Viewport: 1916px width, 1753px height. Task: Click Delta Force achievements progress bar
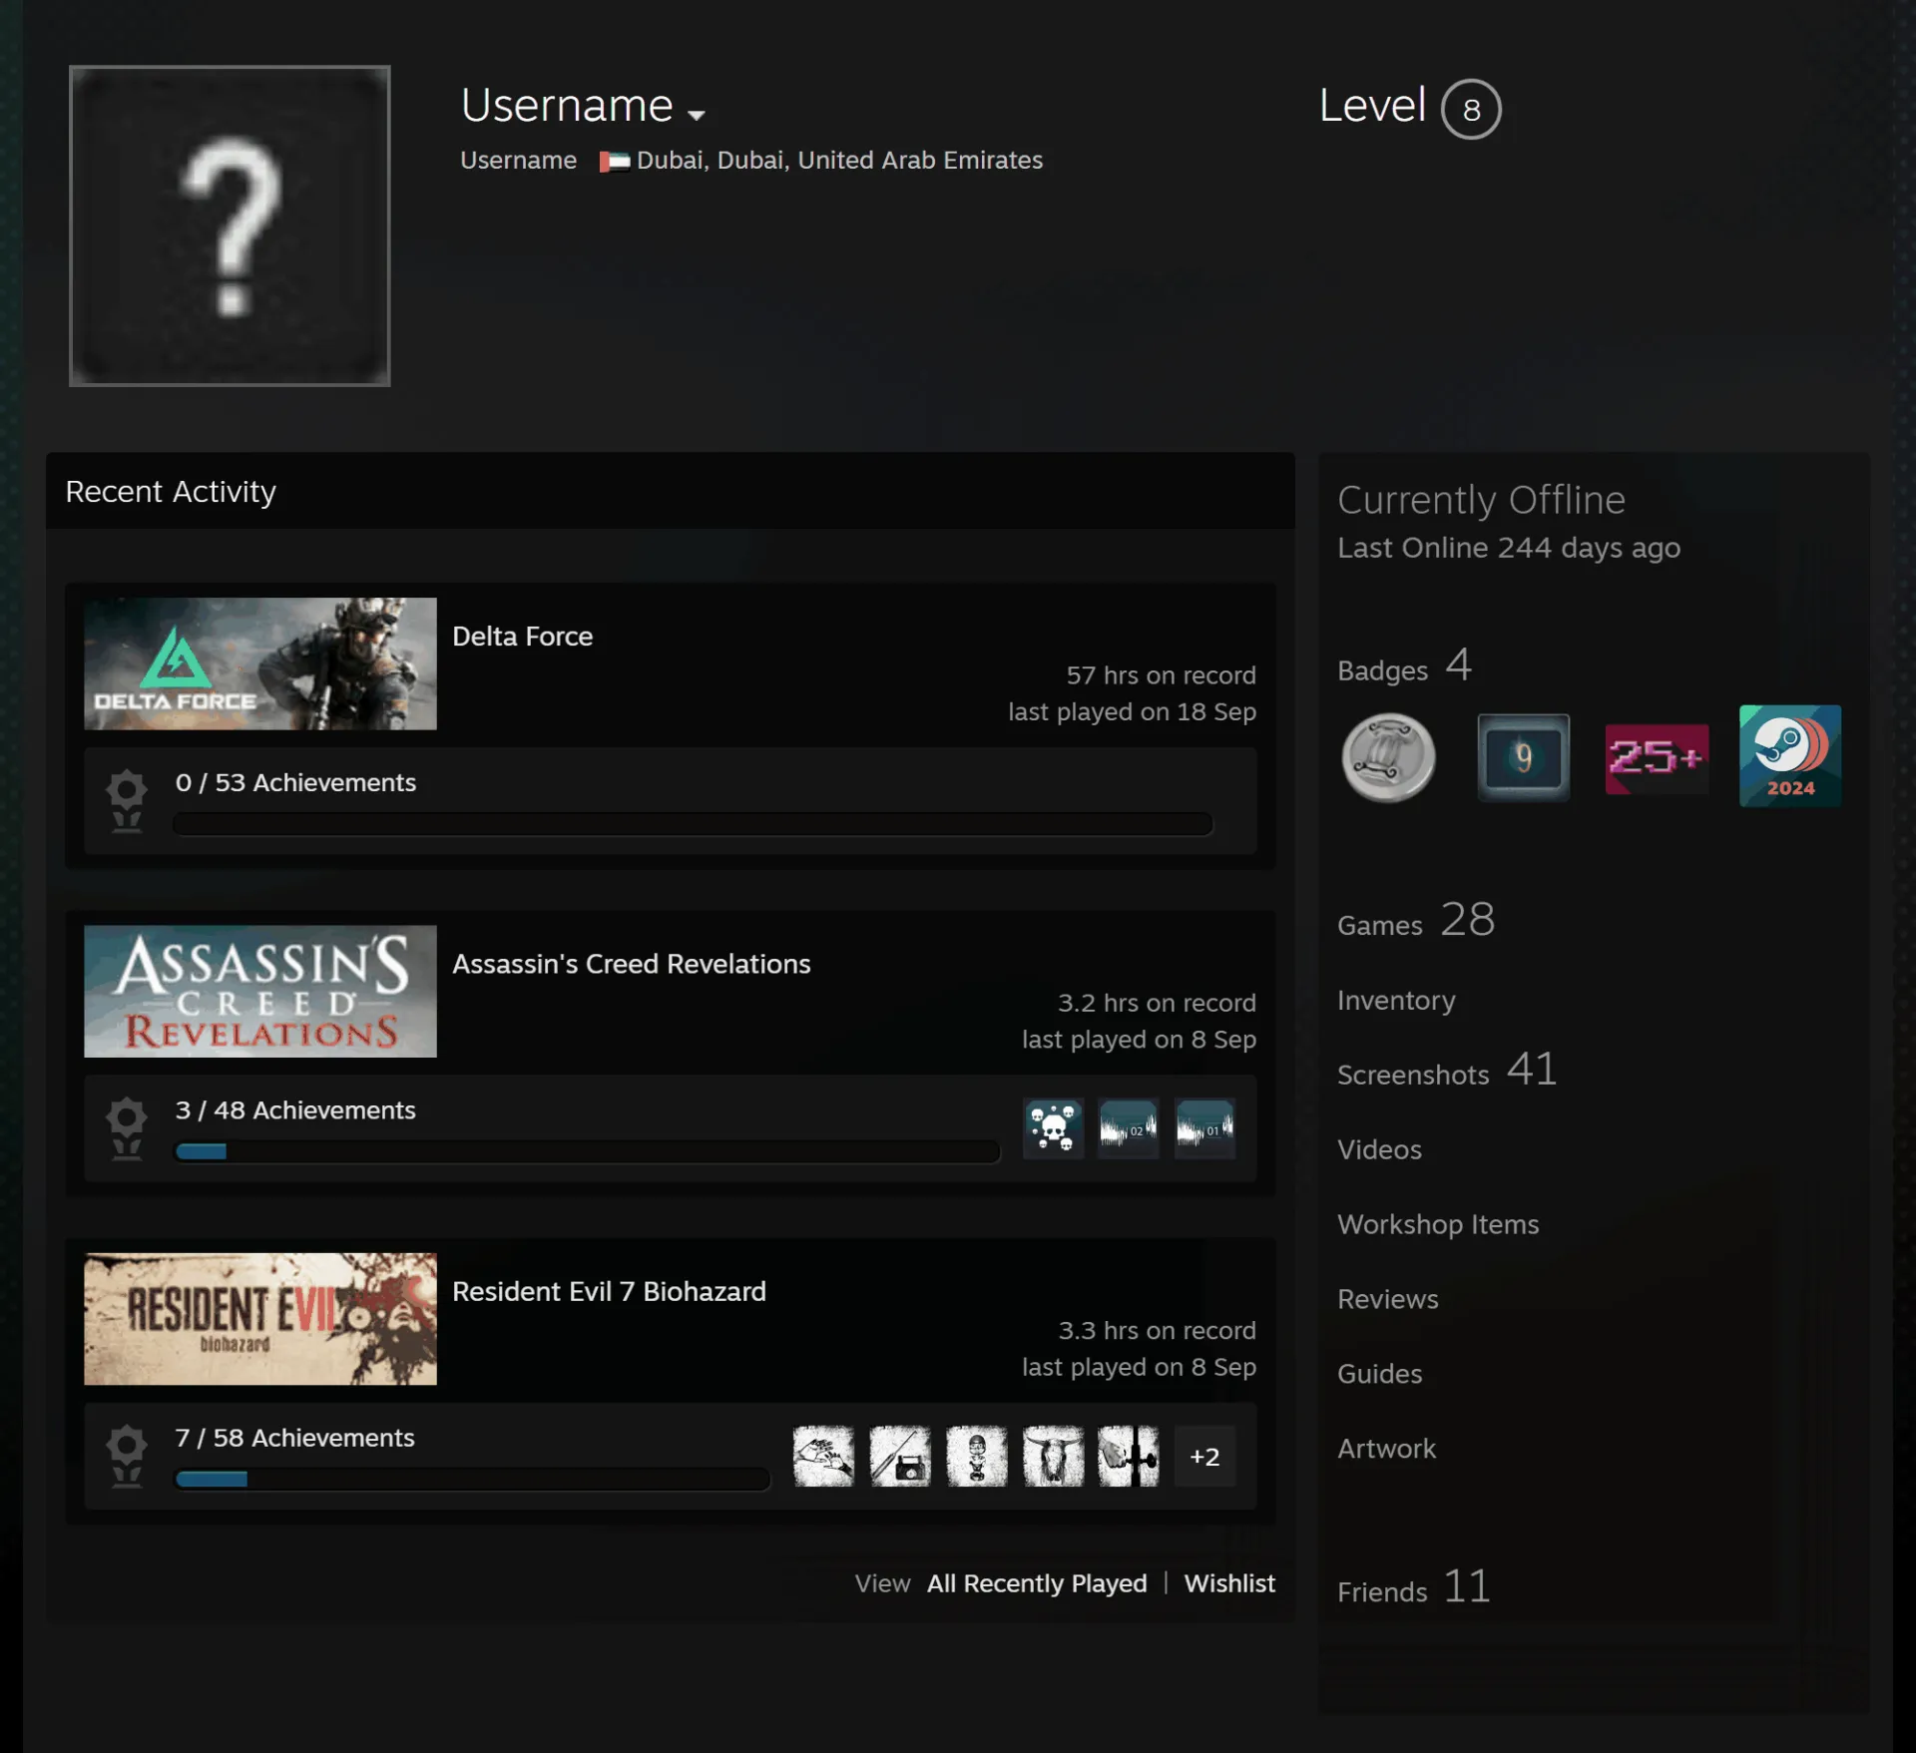pos(693,823)
